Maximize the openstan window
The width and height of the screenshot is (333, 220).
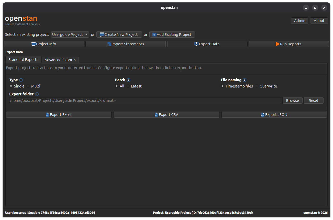pos(315,8)
